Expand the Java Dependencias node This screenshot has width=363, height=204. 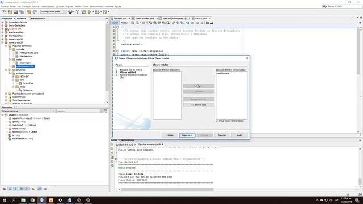(x=6, y=100)
